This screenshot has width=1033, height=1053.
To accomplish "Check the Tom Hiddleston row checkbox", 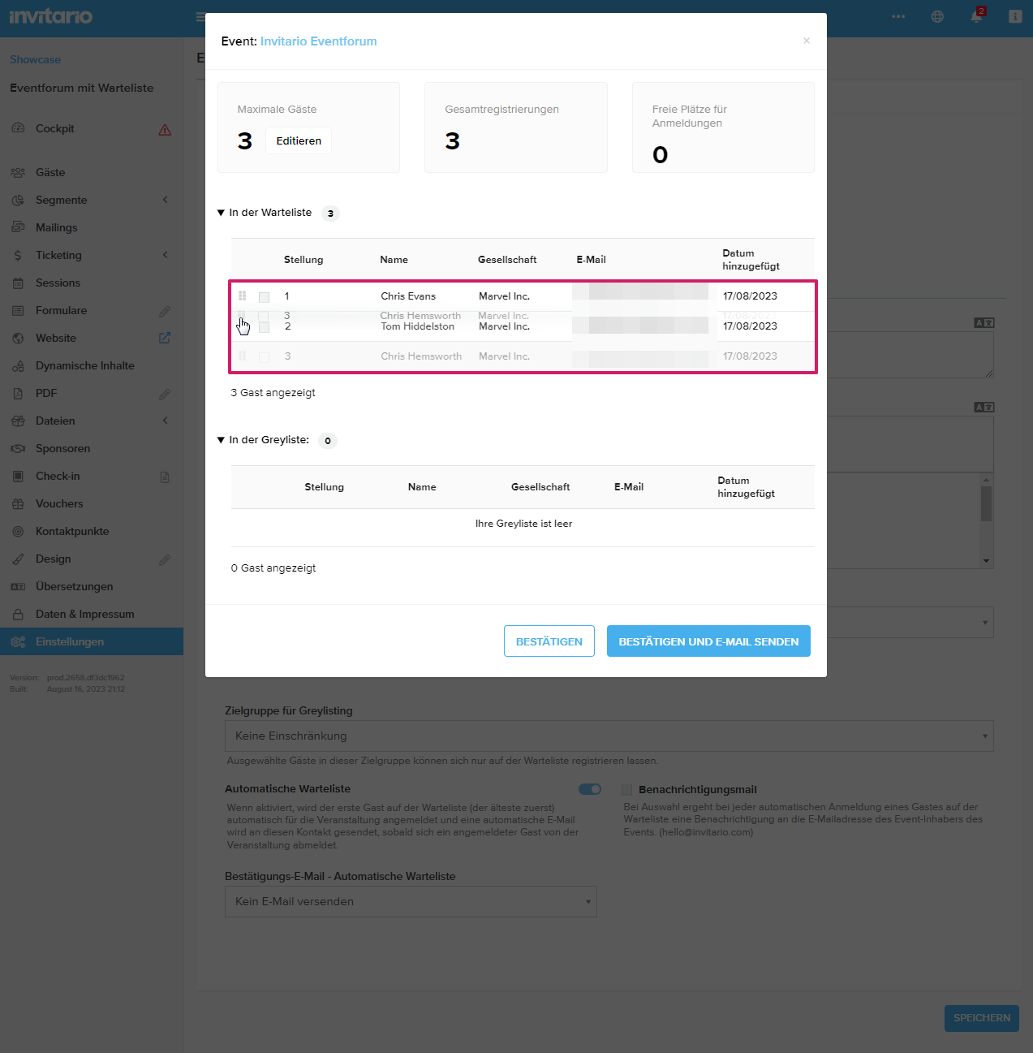I will (x=264, y=327).
